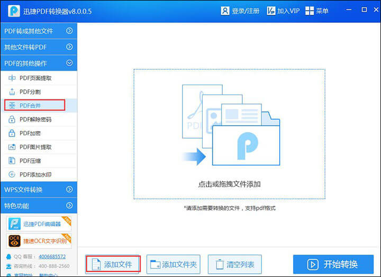Expand the 特色功能 arrow
This screenshot has height=277, width=381.
[69, 206]
